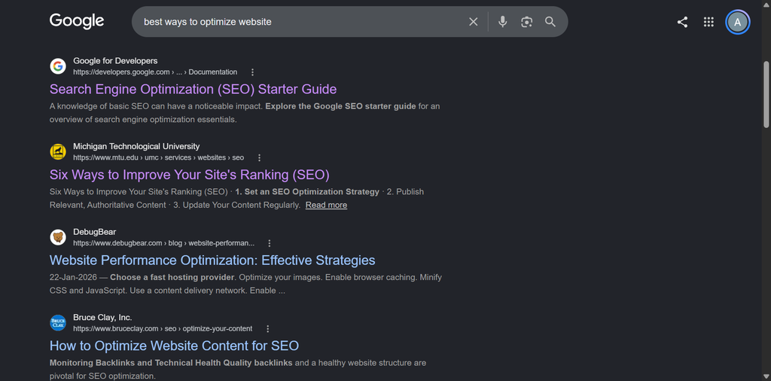Start voice search with the microphone icon

(502, 22)
